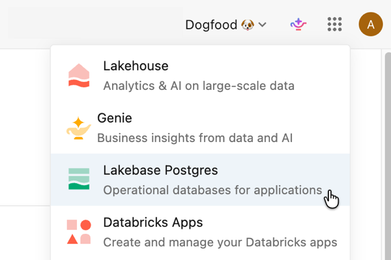
Task: Open the Dogfood workspace switcher dropdown
Action: pos(226,25)
